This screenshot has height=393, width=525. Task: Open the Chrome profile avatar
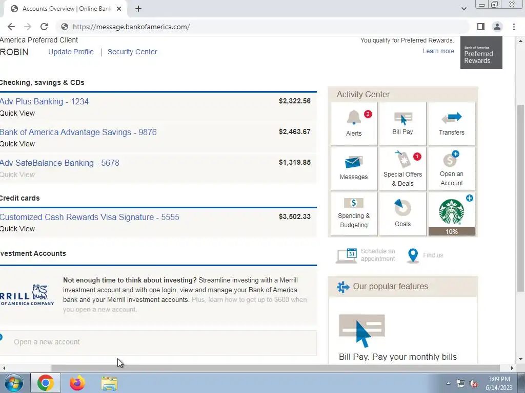click(x=497, y=27)
